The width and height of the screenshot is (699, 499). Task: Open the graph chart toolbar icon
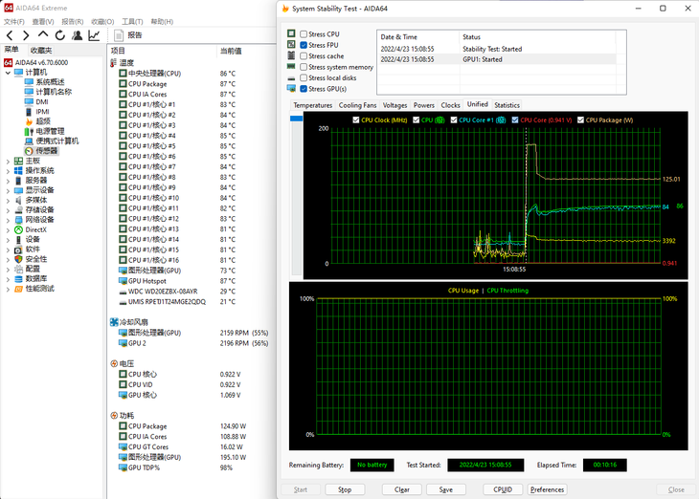(x=94, y=35)
